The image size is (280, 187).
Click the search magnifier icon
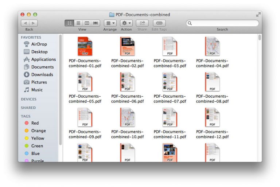190,23
